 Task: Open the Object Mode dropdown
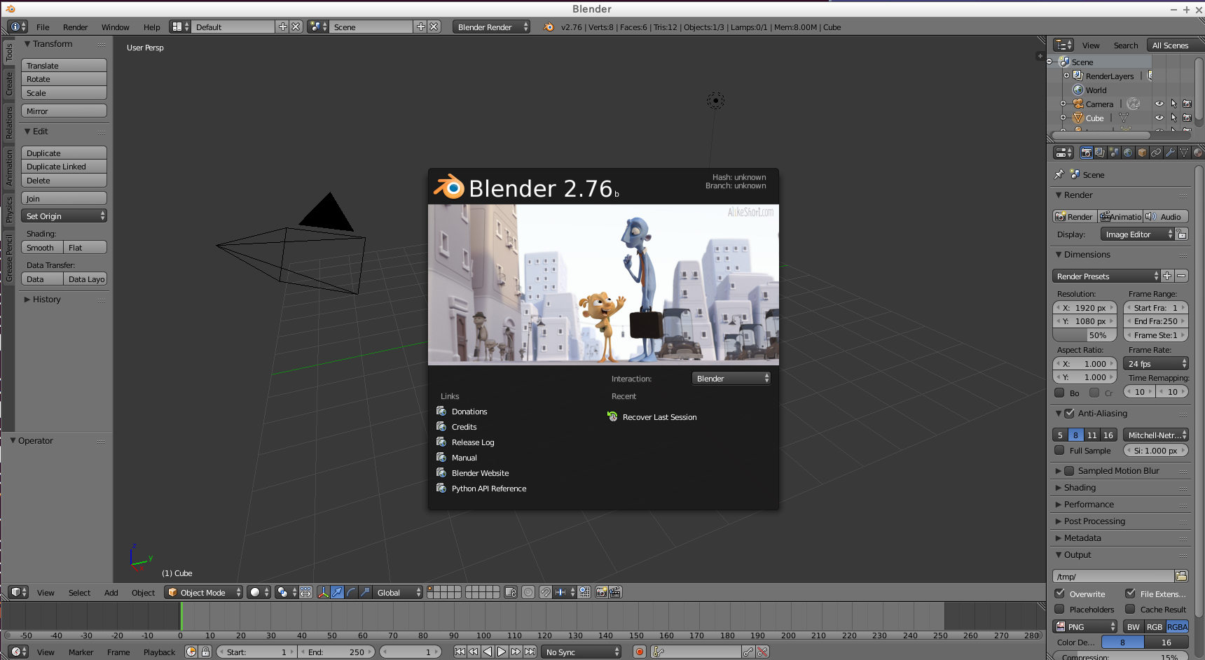click(x=204, y=592)
